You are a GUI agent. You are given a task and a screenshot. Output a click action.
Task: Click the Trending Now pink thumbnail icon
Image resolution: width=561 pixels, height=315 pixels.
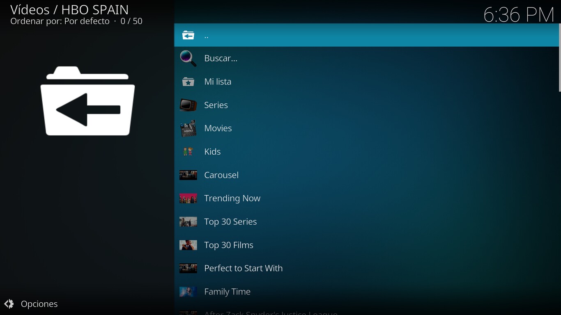click(188, 198)
